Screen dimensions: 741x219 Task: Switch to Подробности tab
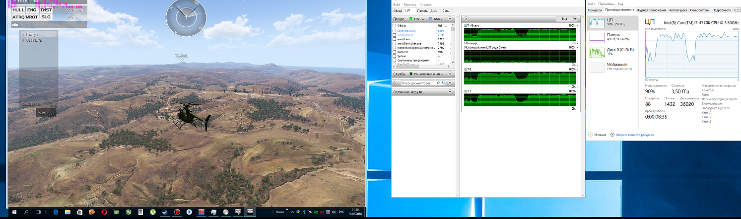tap(721, 9)
